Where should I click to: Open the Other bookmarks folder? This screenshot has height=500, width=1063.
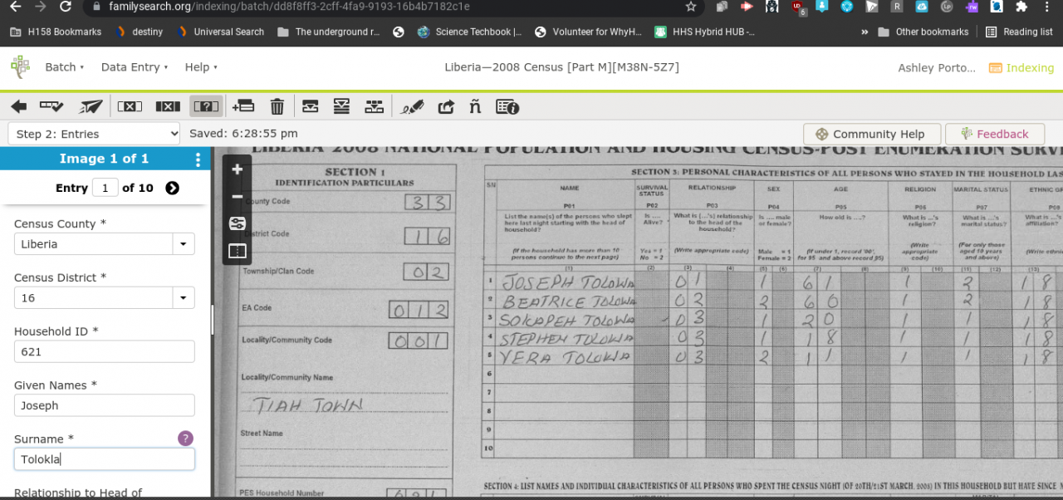click(x=923, y=32)
